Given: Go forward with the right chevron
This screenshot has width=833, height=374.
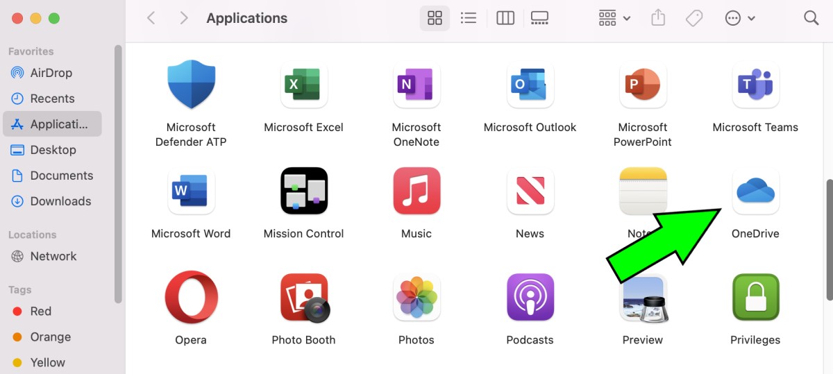Looking at the screenshot, I should 184,18.
